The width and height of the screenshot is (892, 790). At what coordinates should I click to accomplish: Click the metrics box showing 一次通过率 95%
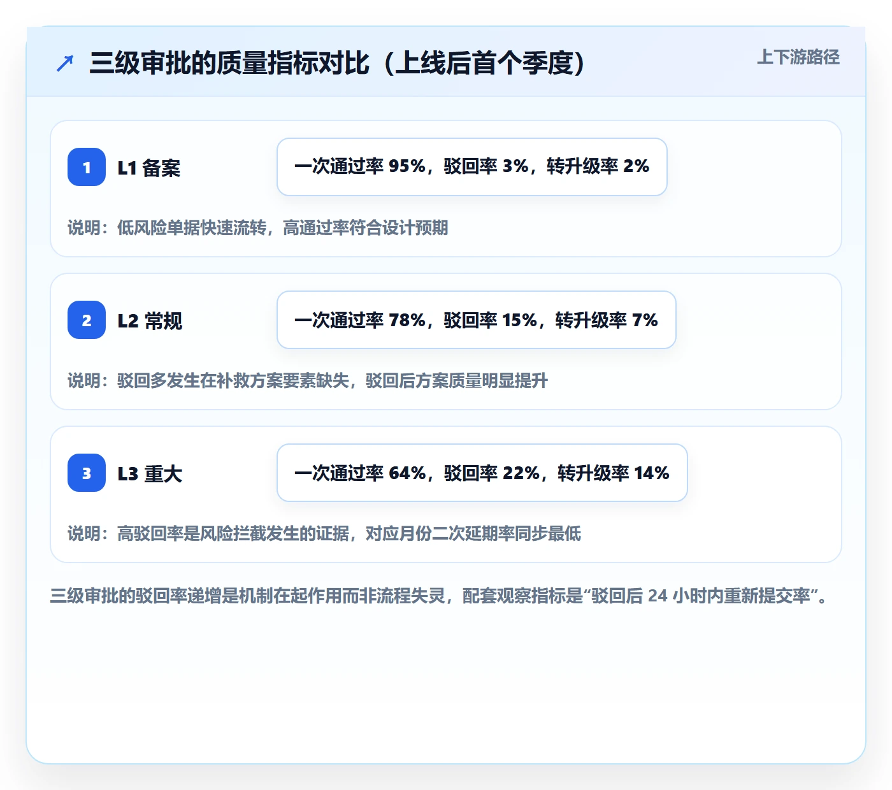[x=472, y=167]
